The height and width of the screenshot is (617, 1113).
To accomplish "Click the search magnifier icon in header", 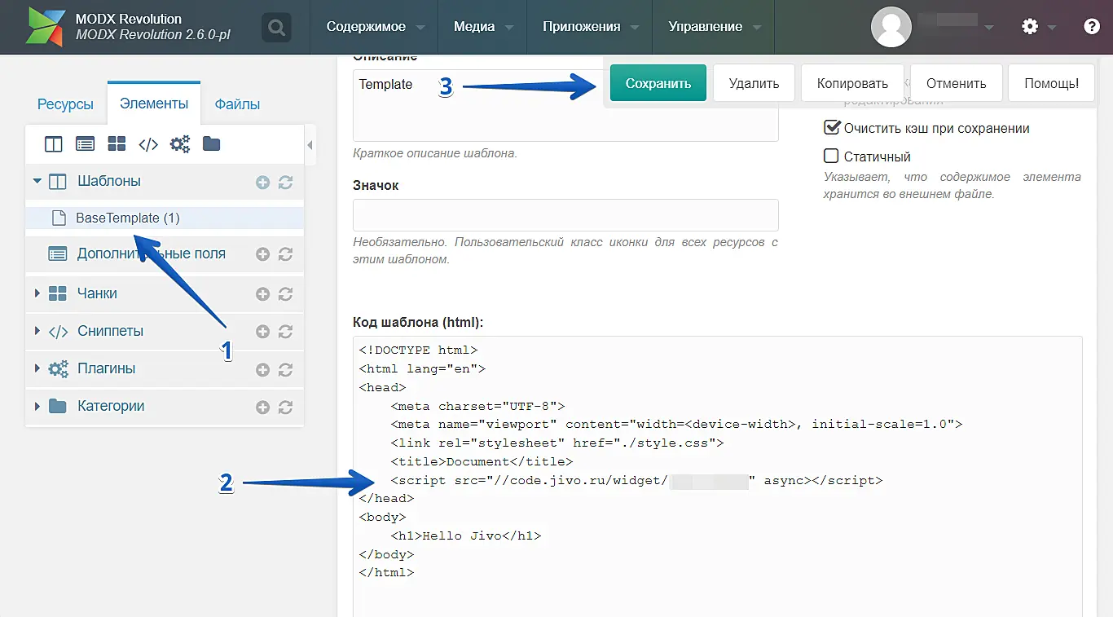I will pos(277,28).
